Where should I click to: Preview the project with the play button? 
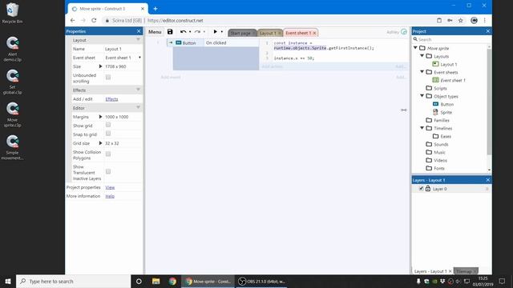coord(215,32)
